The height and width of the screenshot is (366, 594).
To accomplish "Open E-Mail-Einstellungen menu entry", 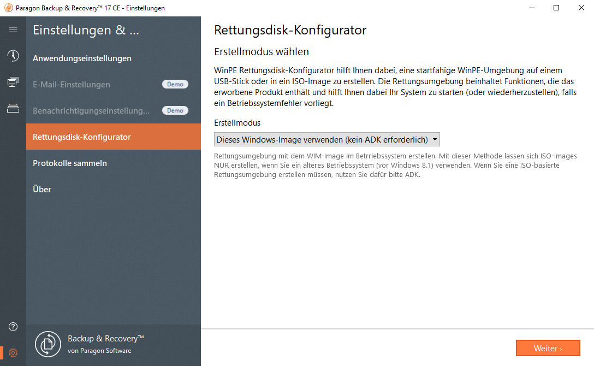I will [x=113, y=85].
